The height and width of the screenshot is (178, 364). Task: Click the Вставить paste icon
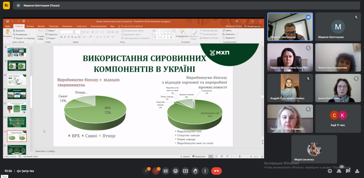coord(7,32)
